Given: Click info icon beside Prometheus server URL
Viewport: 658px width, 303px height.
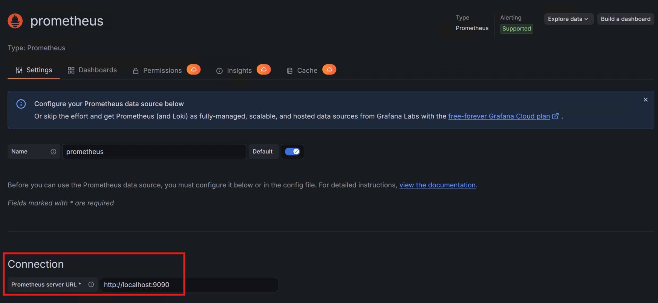Looking at the screenshot, I should (91, 285).
